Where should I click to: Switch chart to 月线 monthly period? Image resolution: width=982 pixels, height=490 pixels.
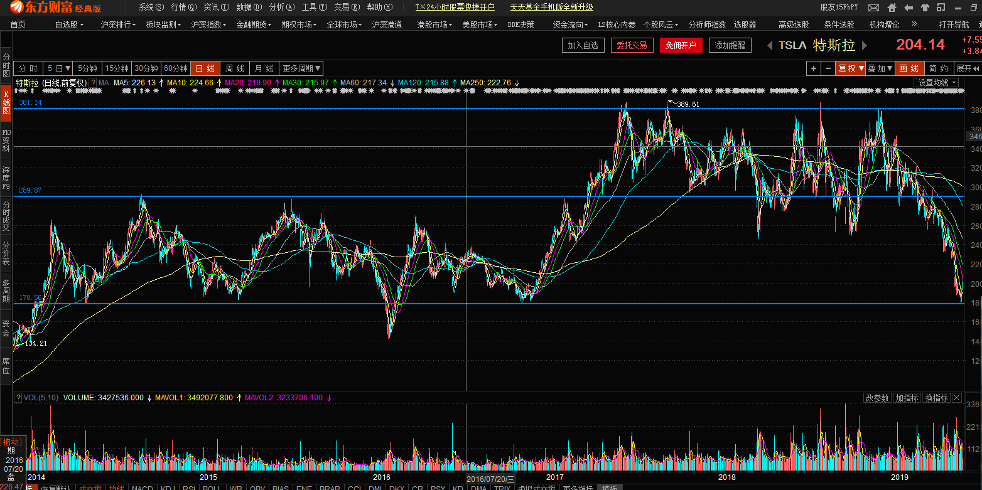tap(264, 68)
